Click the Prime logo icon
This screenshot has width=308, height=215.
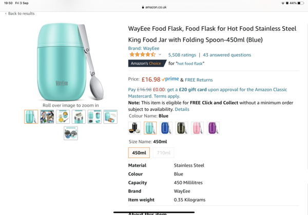[170, 80]
